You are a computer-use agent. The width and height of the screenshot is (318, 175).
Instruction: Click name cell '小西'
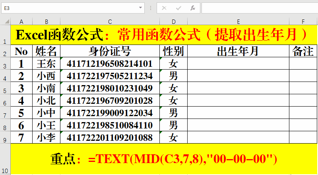[x=46, y=76]
